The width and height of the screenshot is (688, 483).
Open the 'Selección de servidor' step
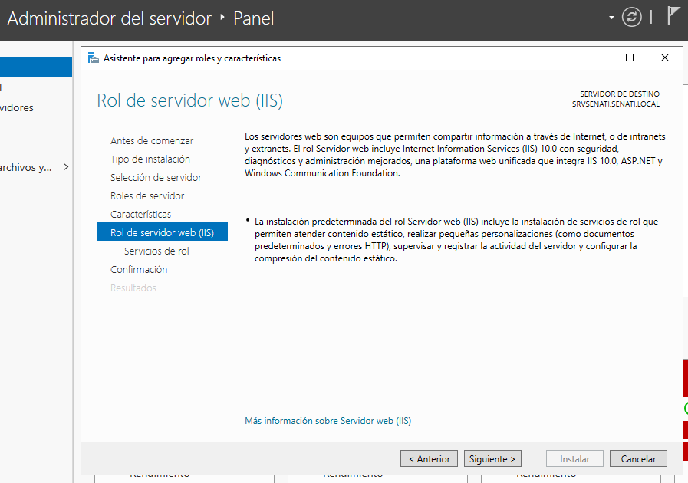(156, 178)
